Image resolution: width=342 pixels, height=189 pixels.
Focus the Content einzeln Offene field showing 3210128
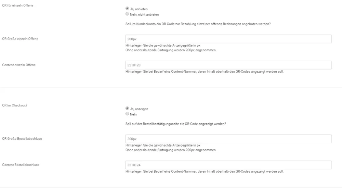coord(228,65)
